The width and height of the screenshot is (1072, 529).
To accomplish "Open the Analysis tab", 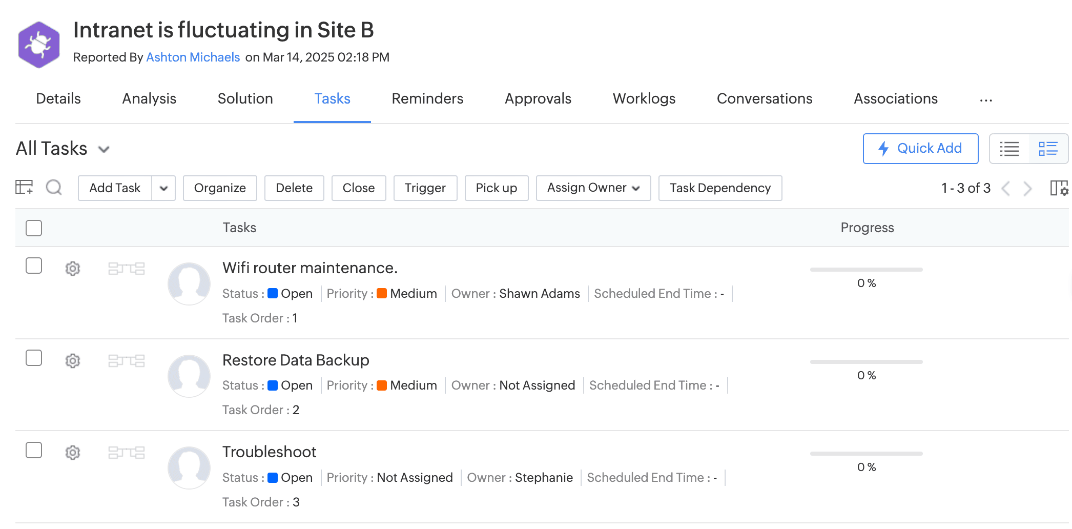I will (149, 98).
